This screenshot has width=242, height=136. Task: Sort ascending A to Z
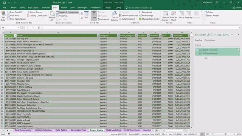coord(82,14)
